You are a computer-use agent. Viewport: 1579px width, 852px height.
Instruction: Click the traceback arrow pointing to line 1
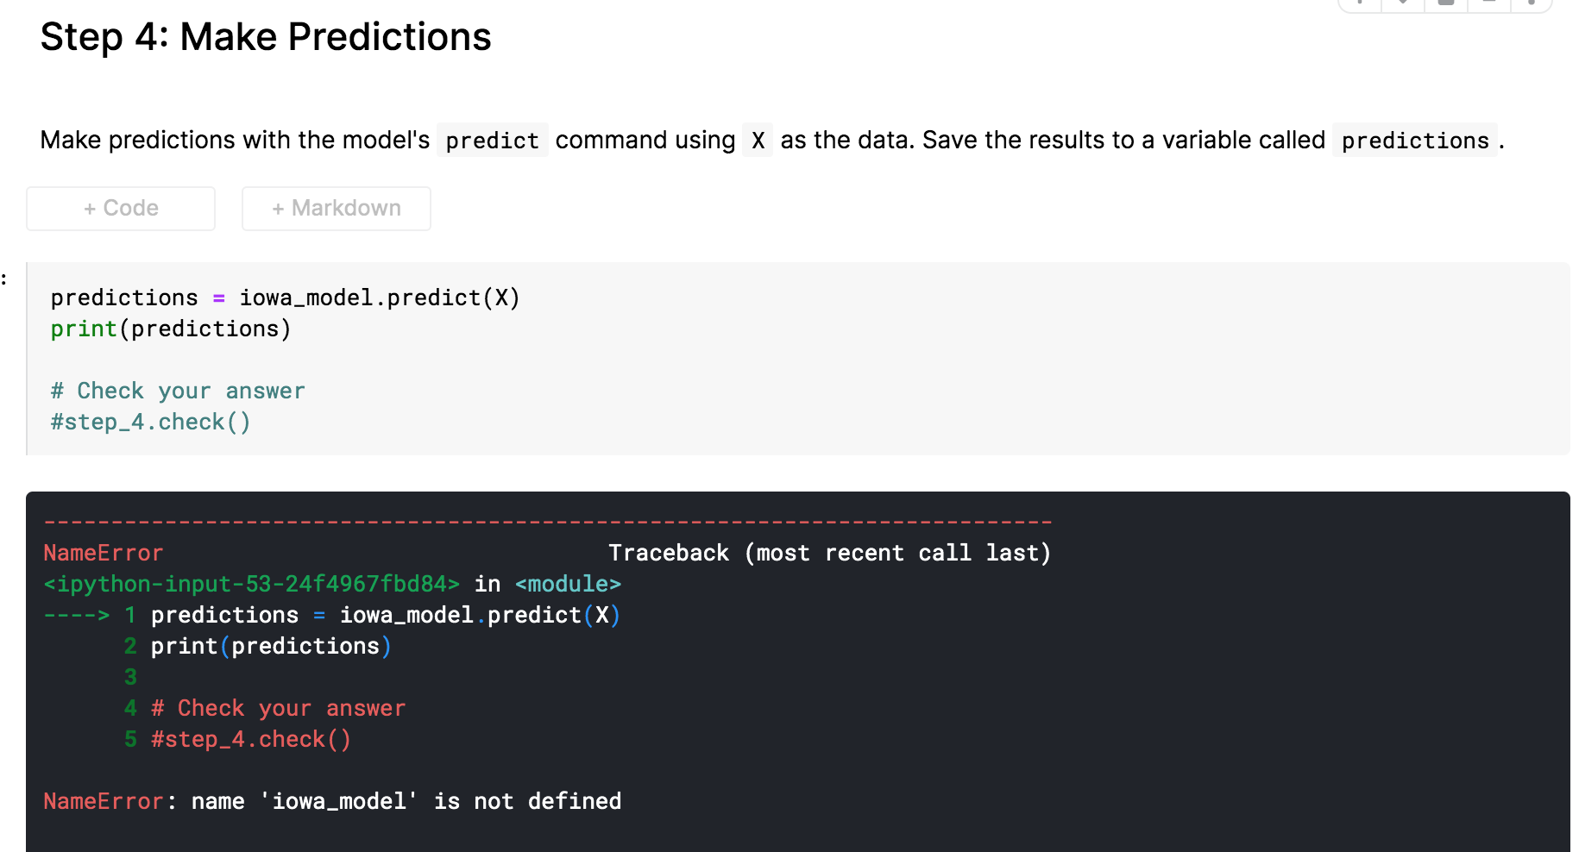click(x=77, y=615)
